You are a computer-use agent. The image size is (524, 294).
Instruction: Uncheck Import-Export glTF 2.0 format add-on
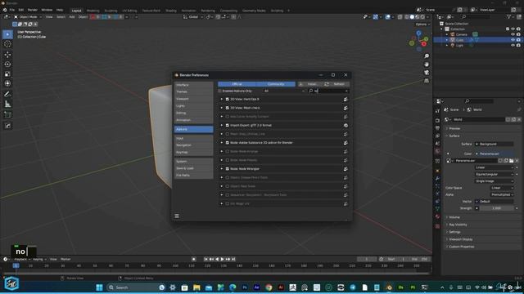point(228,125)
